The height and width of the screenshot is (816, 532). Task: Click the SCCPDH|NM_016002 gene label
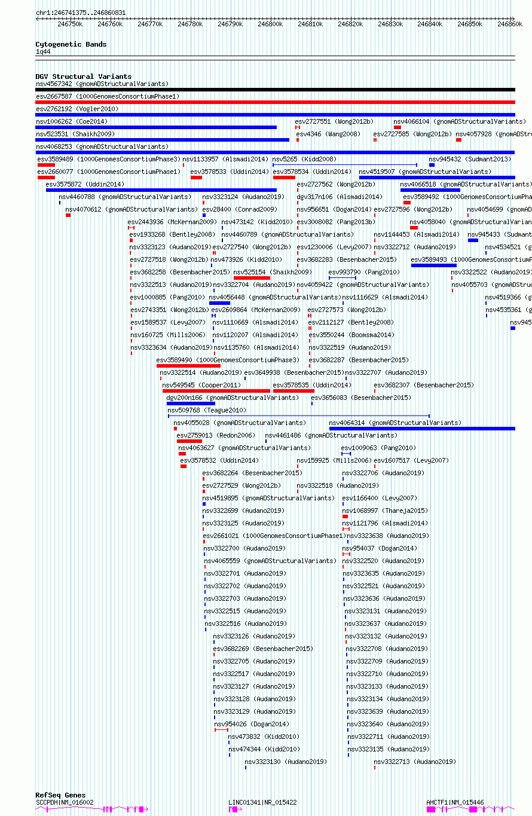65,802
